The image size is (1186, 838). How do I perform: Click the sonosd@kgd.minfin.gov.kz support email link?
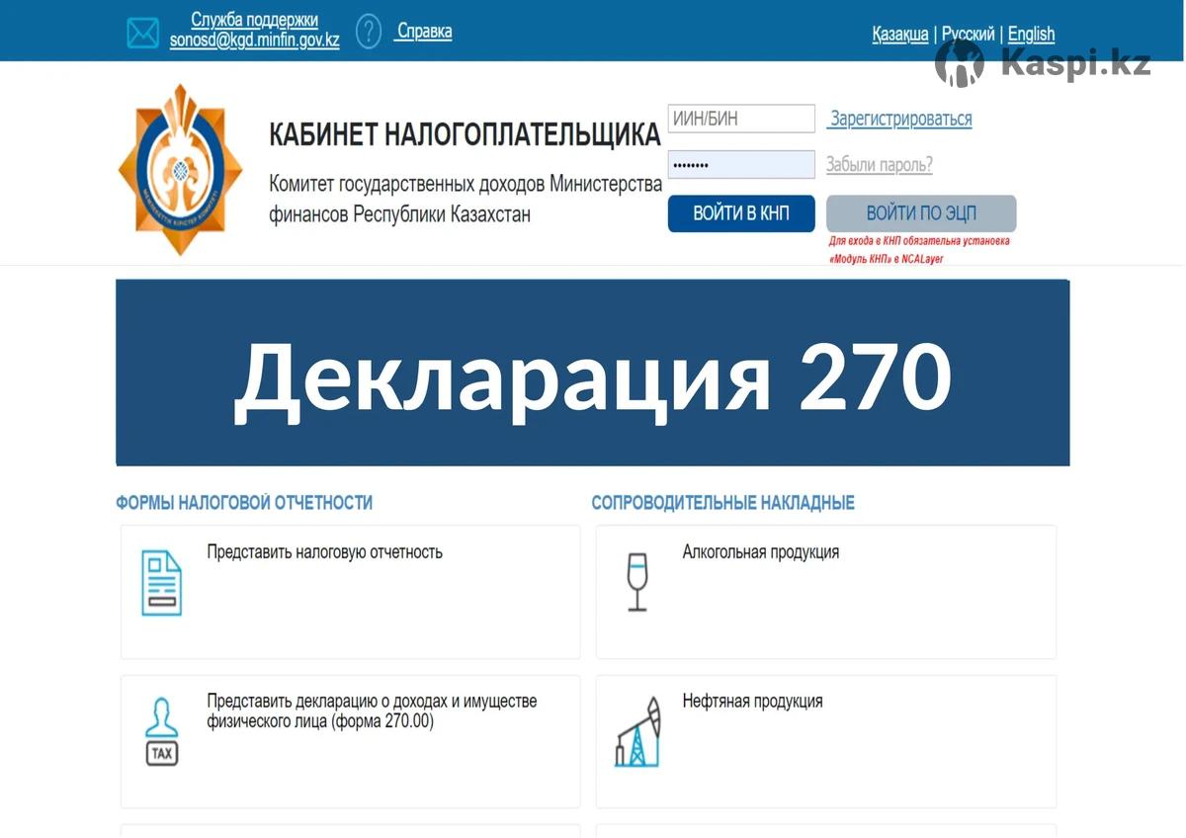point(254,42)
